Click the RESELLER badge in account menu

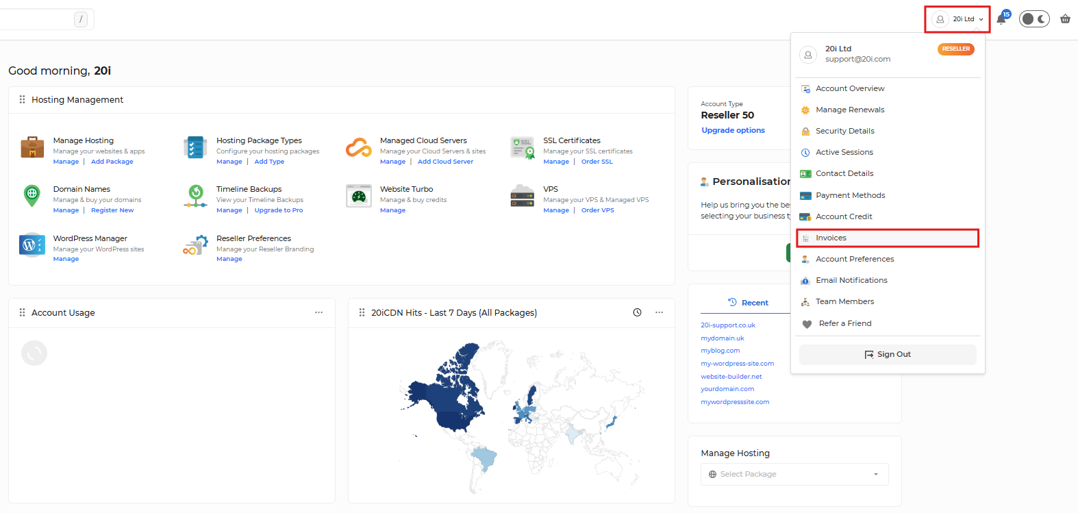(x=956, y=49)
